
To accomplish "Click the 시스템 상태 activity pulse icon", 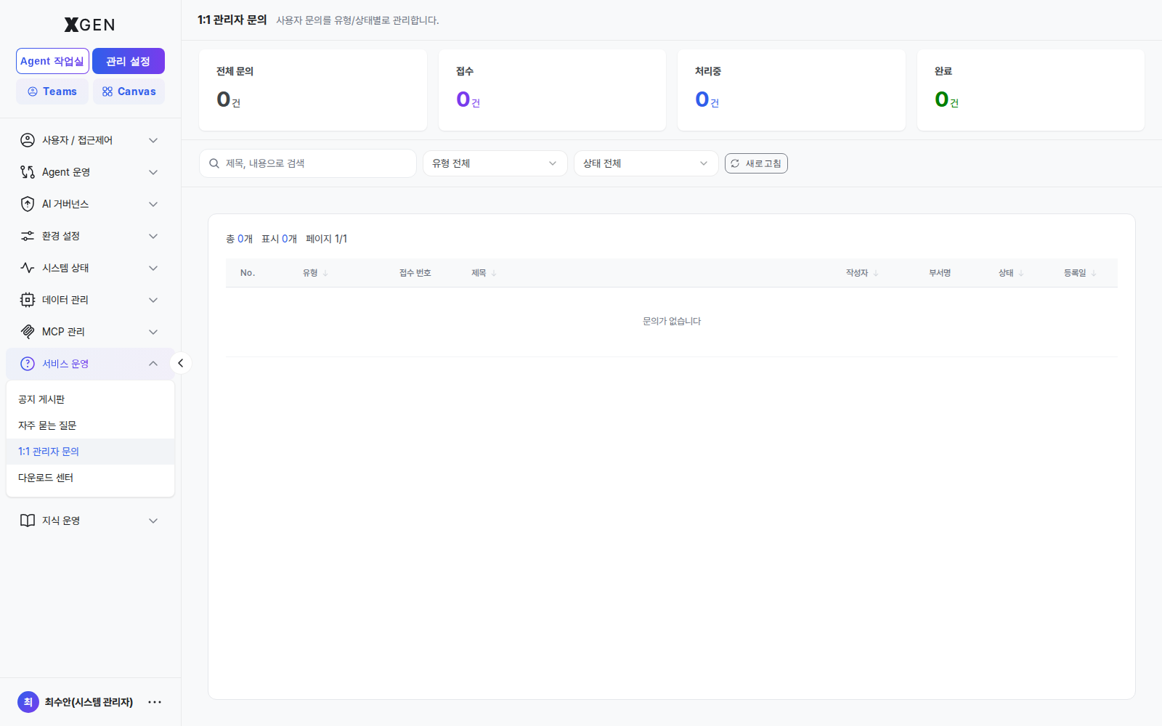I will [28, 268].
